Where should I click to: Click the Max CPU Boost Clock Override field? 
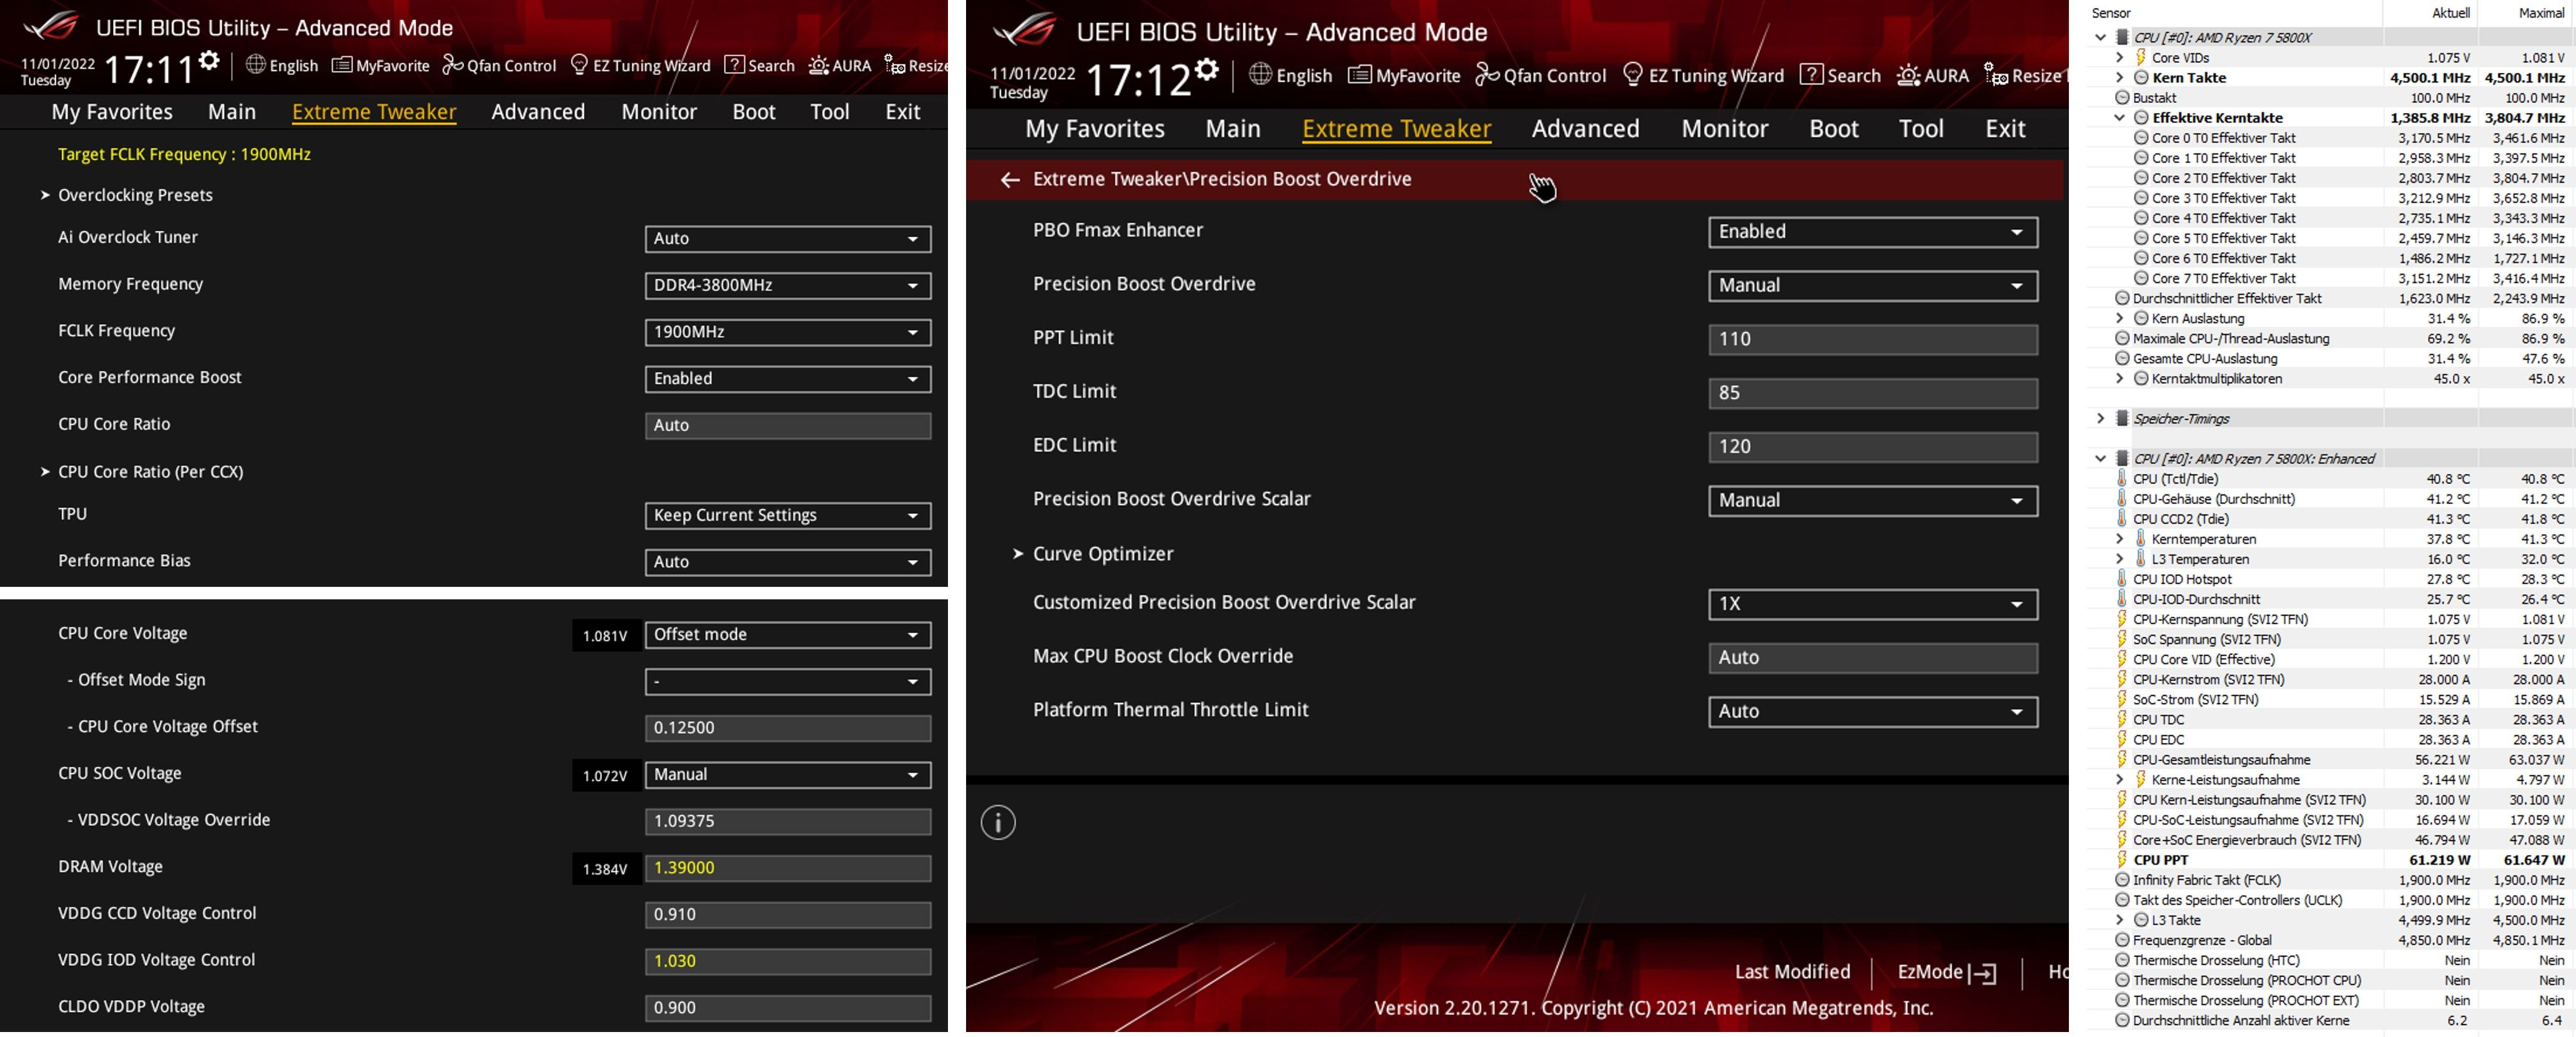1873,658
